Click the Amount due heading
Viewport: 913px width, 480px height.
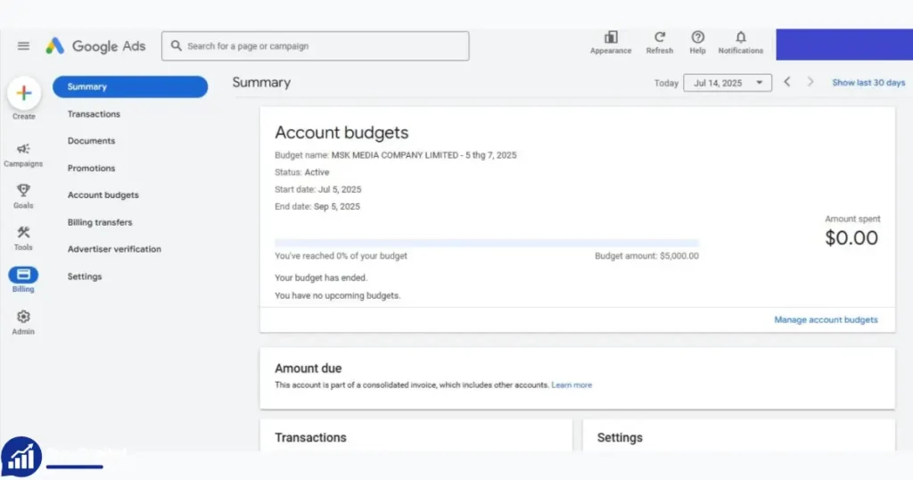point(308,368)
